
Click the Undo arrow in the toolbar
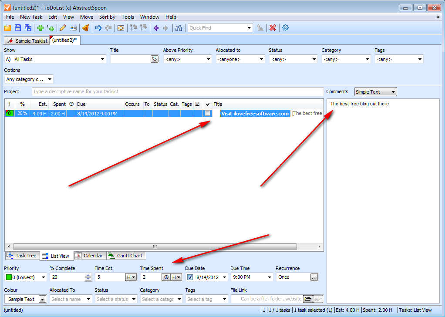click(x=98, y=28)
